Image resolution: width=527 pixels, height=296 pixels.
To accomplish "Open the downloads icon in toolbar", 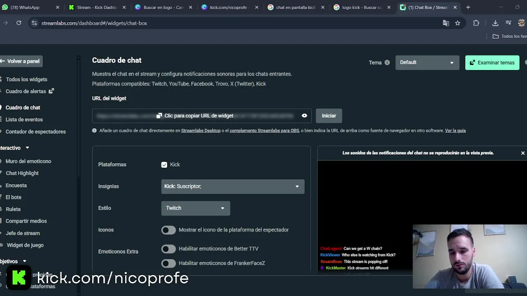I will 495,23.
